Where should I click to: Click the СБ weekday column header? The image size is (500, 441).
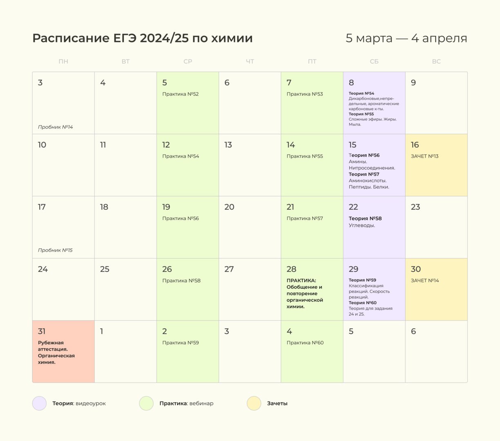coord(374,62)
